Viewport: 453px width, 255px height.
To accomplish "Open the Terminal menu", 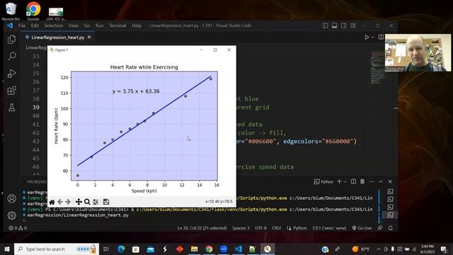I will 117,25.
